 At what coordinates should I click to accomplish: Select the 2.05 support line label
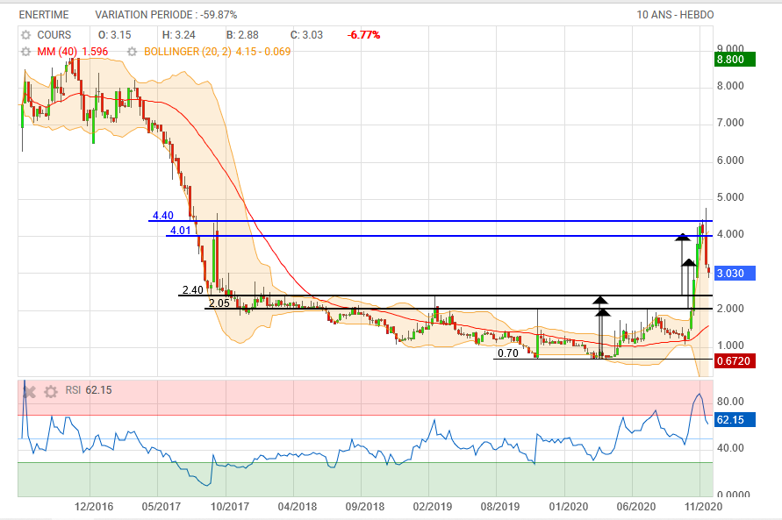219,303
